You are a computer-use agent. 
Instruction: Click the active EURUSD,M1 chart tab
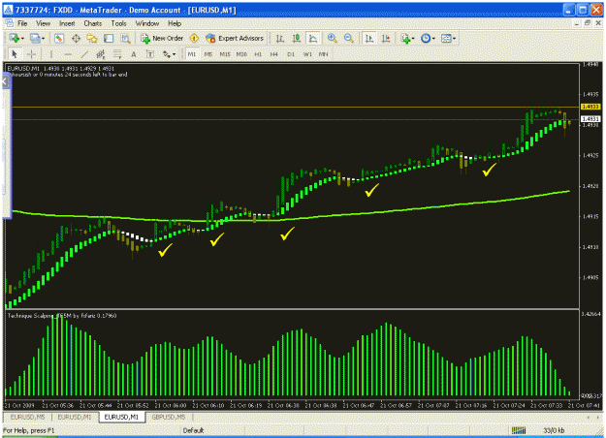click(121, 417)
